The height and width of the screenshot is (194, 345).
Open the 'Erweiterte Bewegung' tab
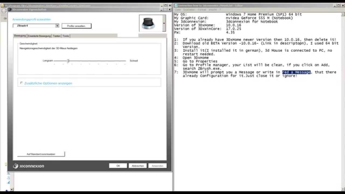39,36
